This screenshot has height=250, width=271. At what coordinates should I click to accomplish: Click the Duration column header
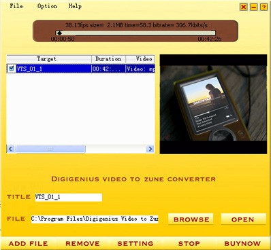[108, 59]
